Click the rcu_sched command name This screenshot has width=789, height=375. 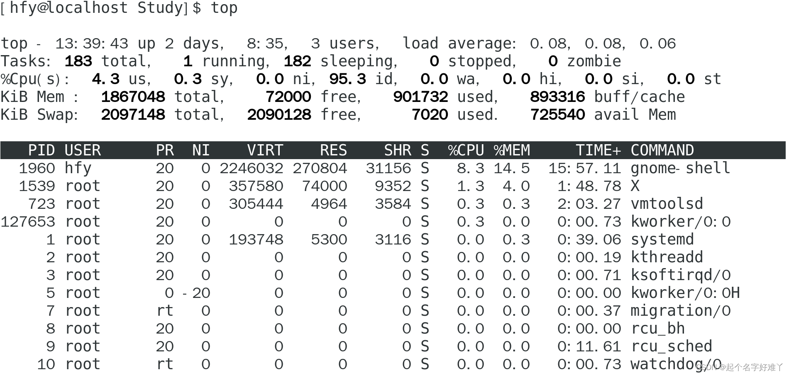click(671, 346)
